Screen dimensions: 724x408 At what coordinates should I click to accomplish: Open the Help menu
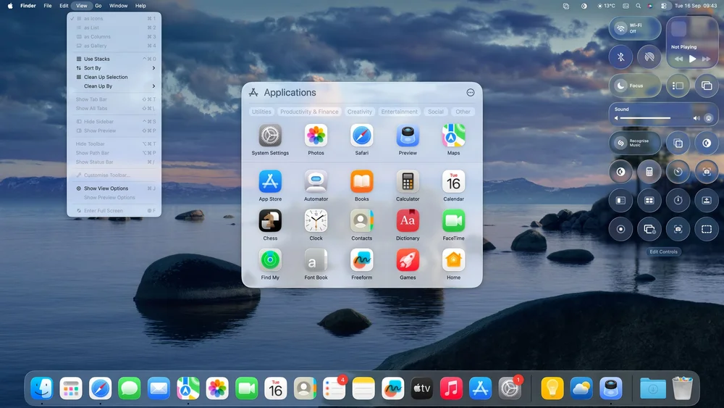click(x=140, y=6)
